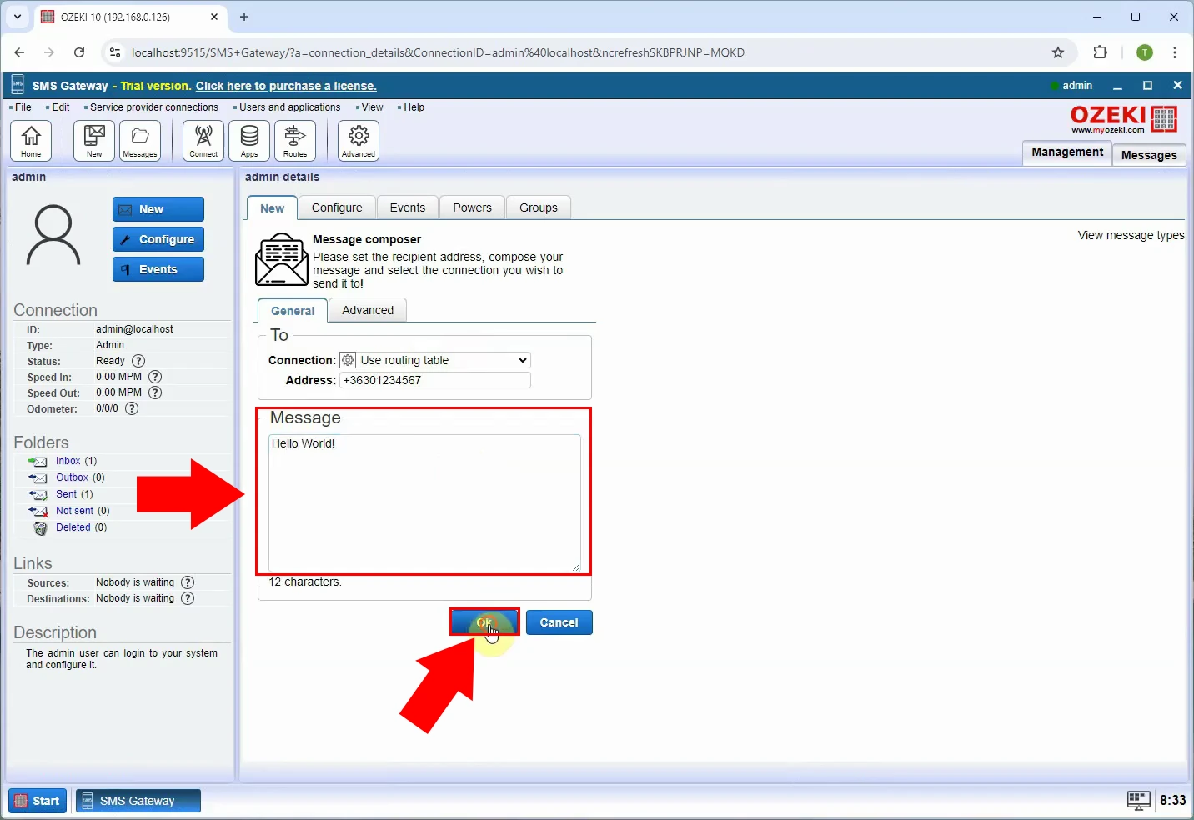
Task: Open a new browser tab
Action: pos(244,17)
